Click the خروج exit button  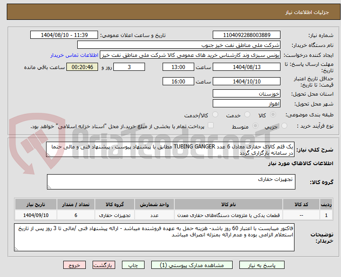[75, 265]
